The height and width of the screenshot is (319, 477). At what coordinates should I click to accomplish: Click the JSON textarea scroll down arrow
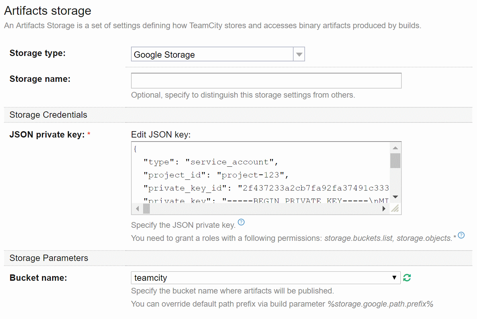tap(395, 197)
